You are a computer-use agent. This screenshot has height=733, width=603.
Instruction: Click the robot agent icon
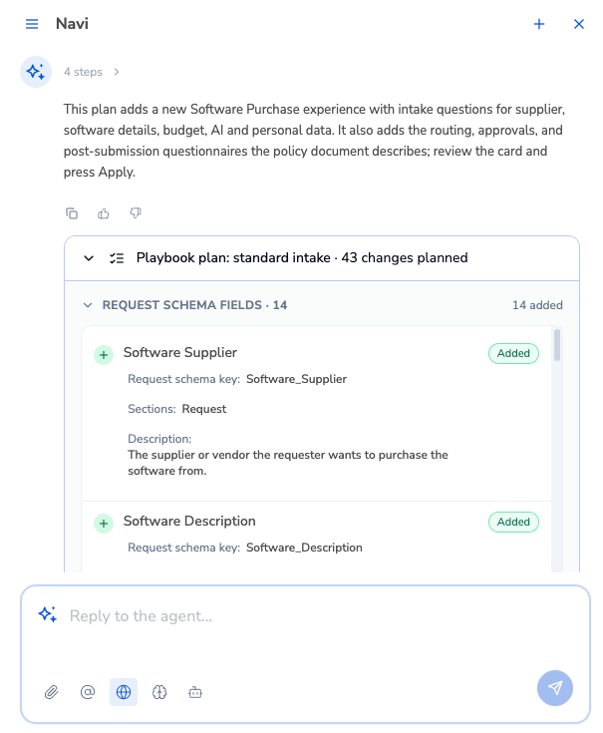click(x=195, y=692)
